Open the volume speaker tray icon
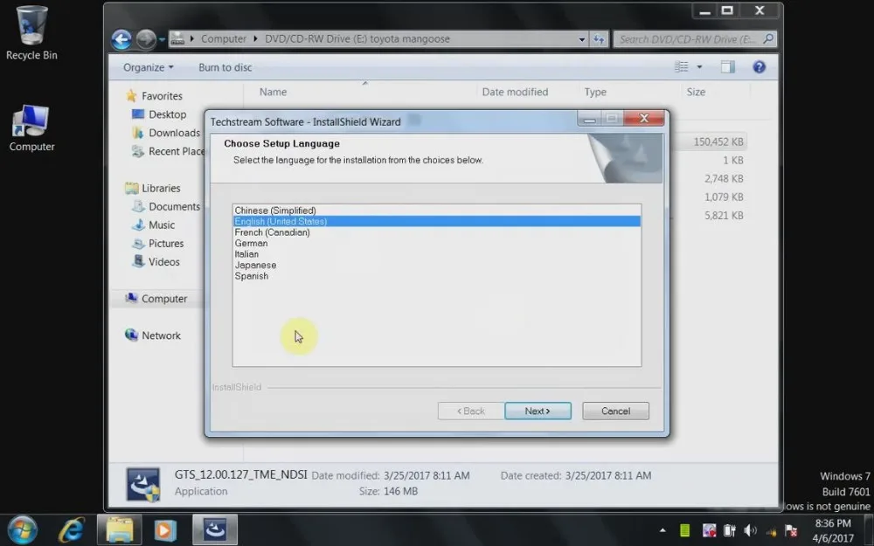The image size is (874, 546). click(x=750, y=530)
